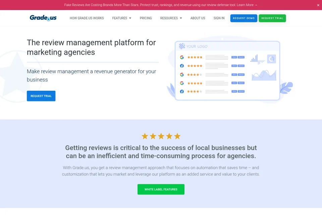Click the White Label Features button
Viewport: 322px width, 215px height.
(161, 189)
